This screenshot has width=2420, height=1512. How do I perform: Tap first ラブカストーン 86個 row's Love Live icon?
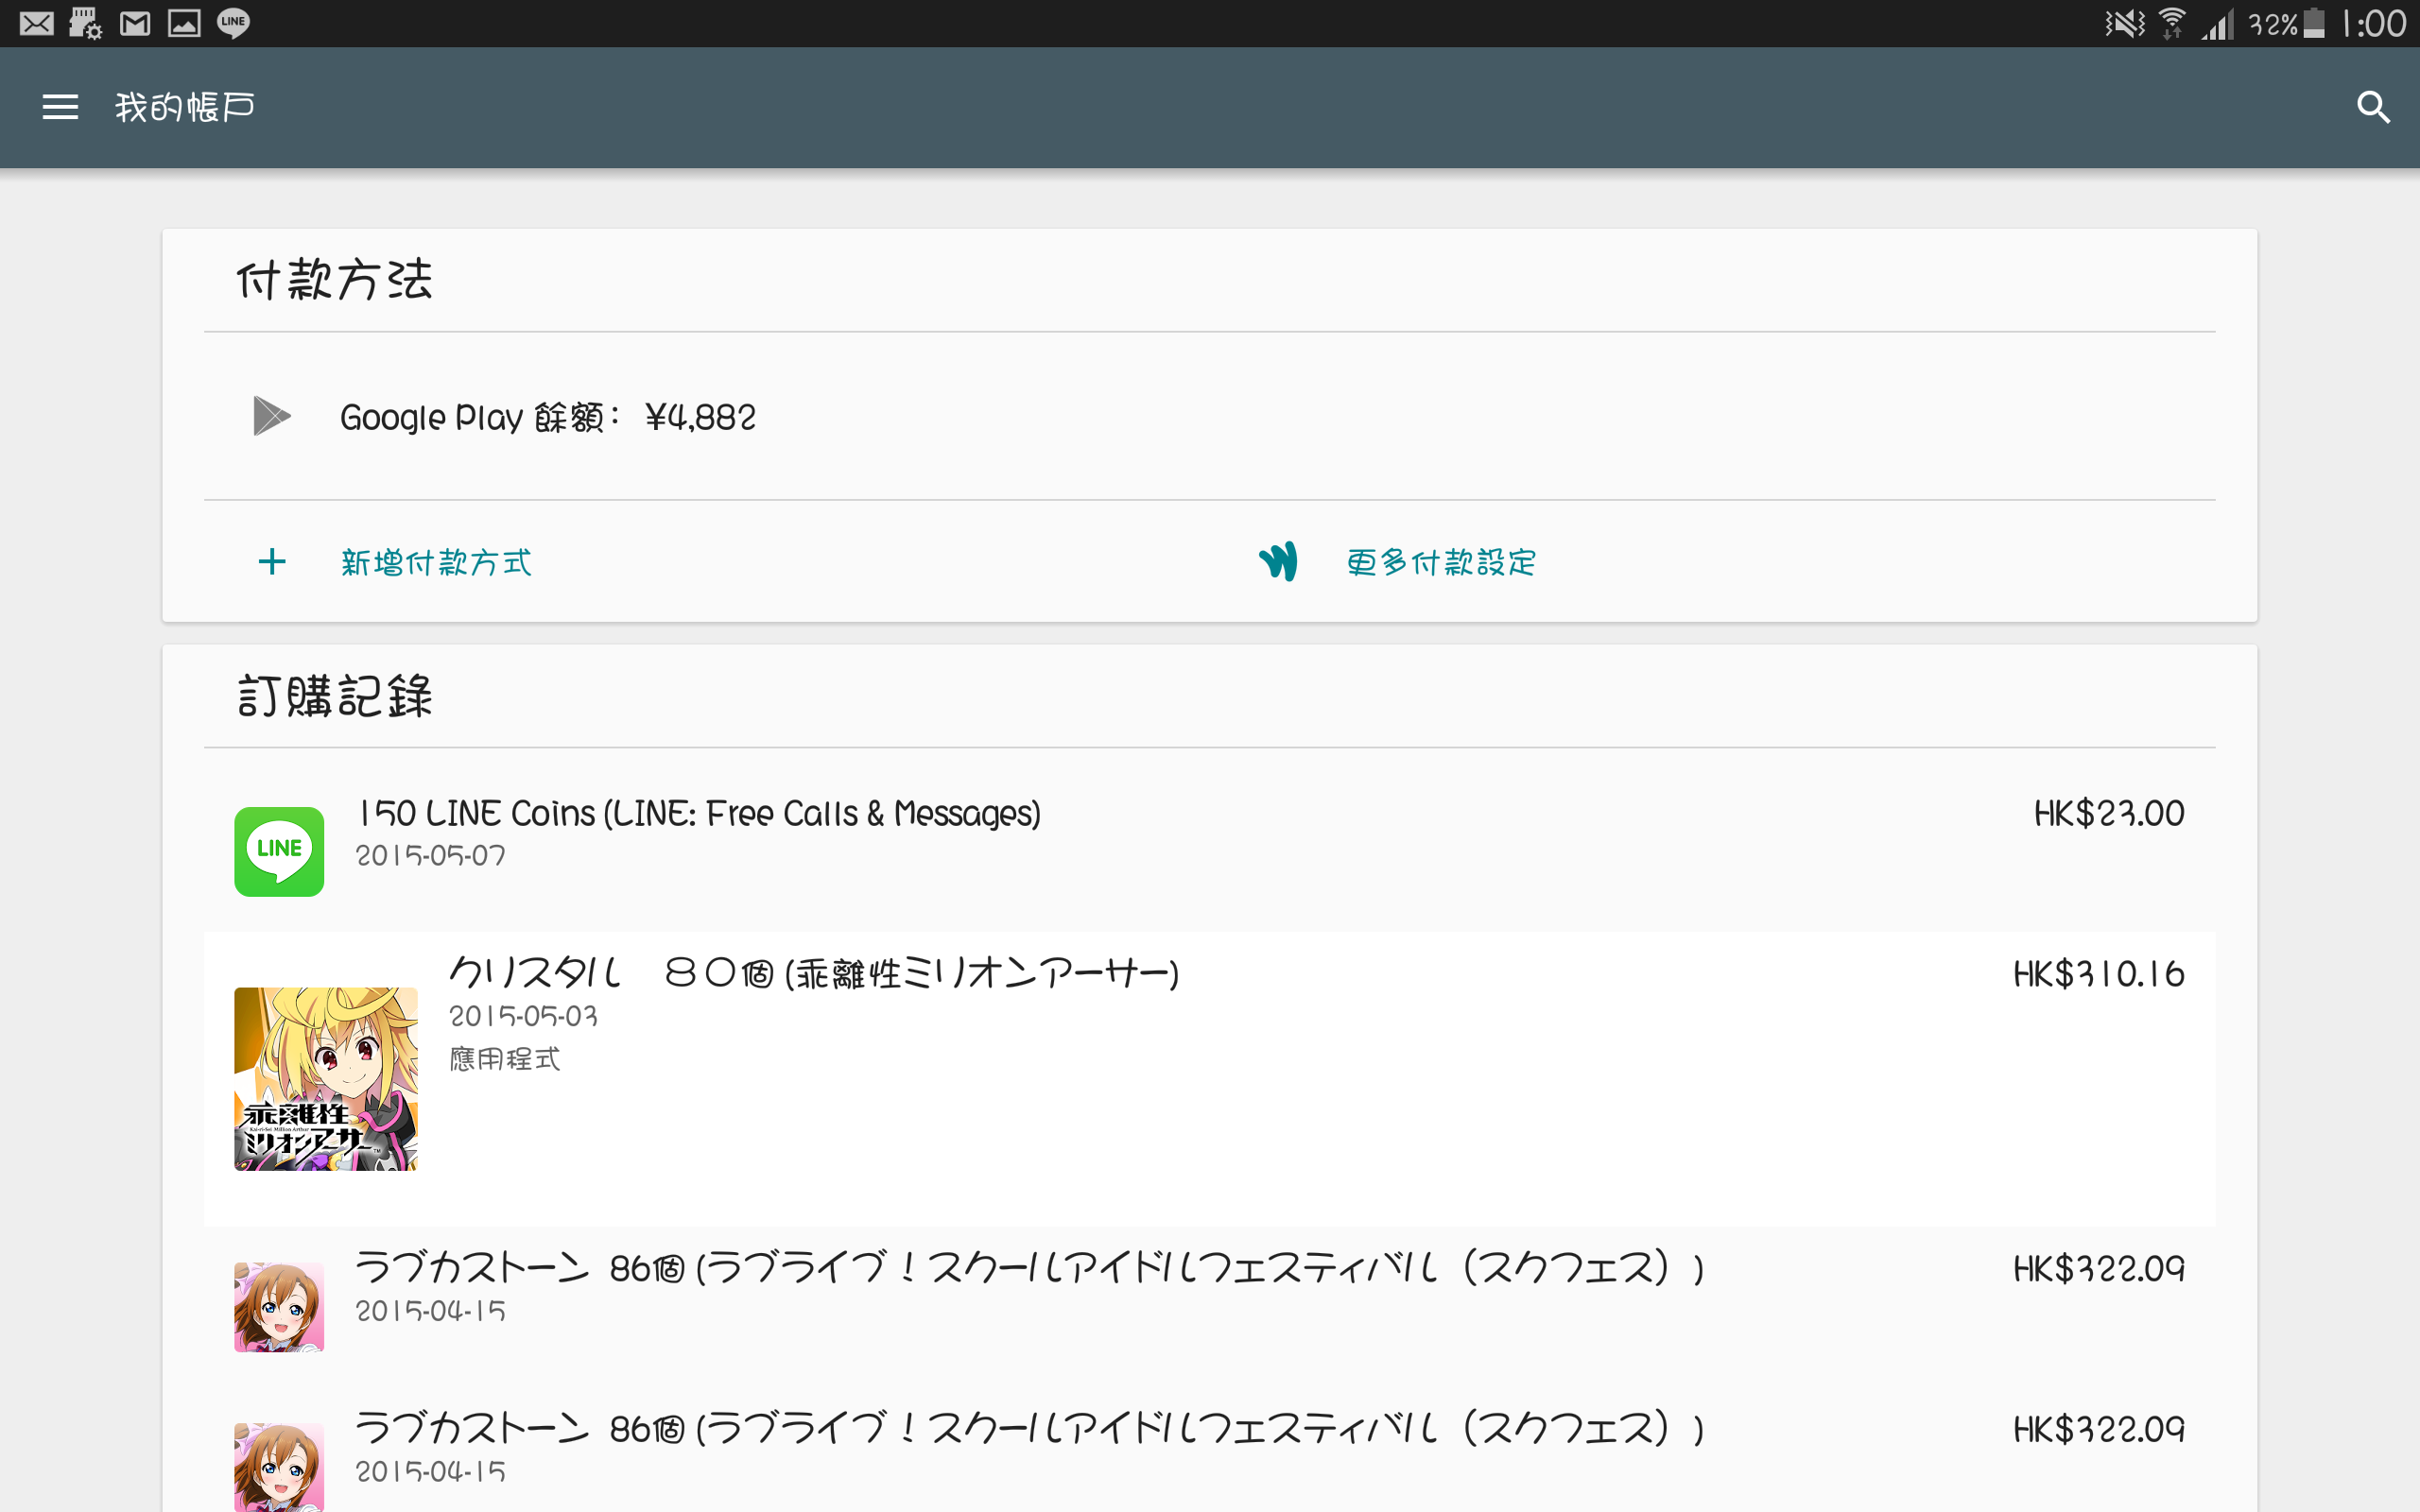(x=279, y=1307)
